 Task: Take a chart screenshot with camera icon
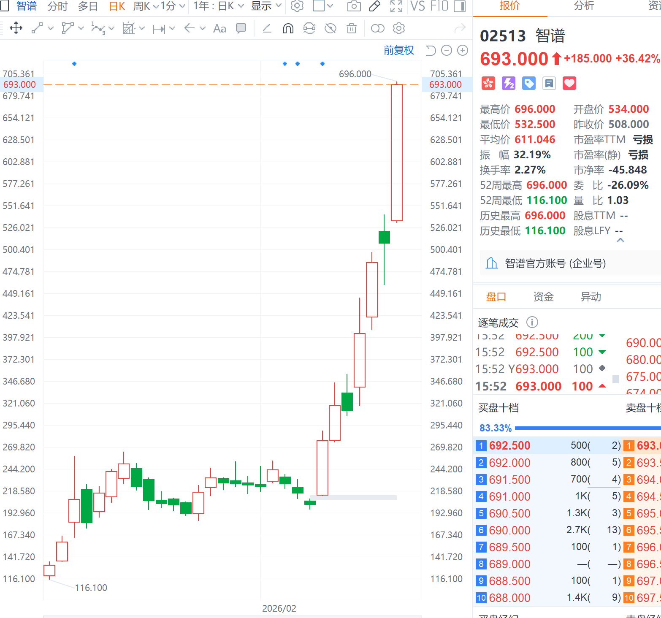pos(354,6)
